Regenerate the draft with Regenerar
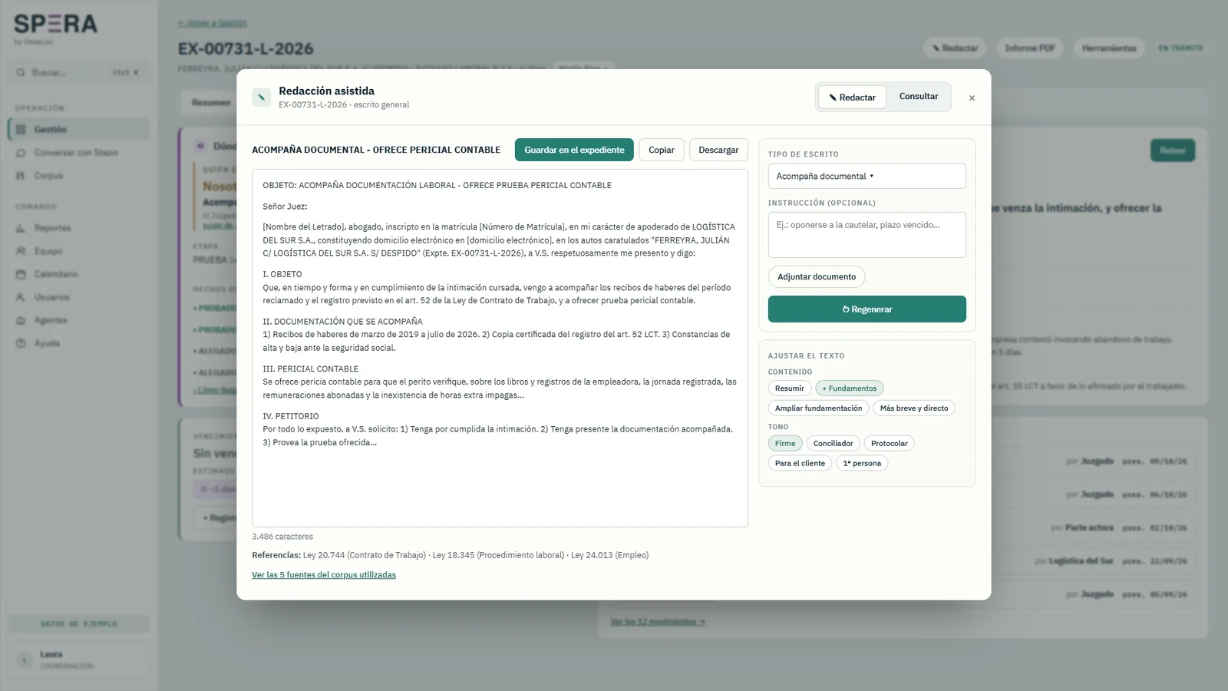Screen dimensions: 1228x691 coord(867,309)
